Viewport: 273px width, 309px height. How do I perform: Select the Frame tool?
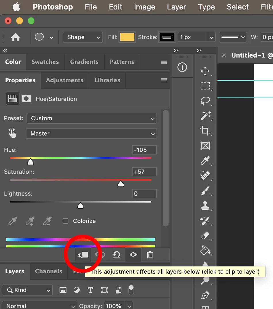click(x=205, y=146)
